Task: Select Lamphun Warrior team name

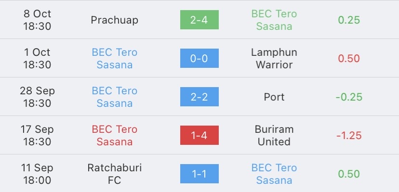Action: tap(274, 58)
